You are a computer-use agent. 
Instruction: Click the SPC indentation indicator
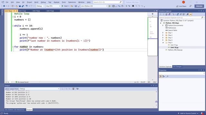(149, 82)
